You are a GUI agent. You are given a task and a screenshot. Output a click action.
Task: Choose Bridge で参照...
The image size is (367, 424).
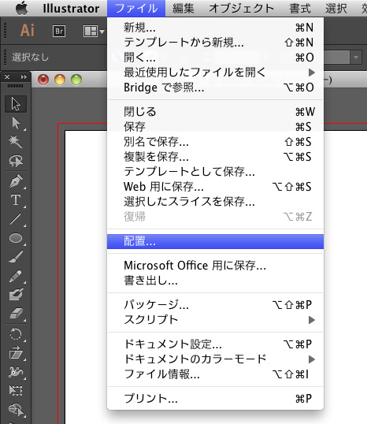(x=215, y=87)
